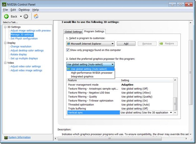
Task: Click the green Back arrow icon
Action: [x=6, y=16]
